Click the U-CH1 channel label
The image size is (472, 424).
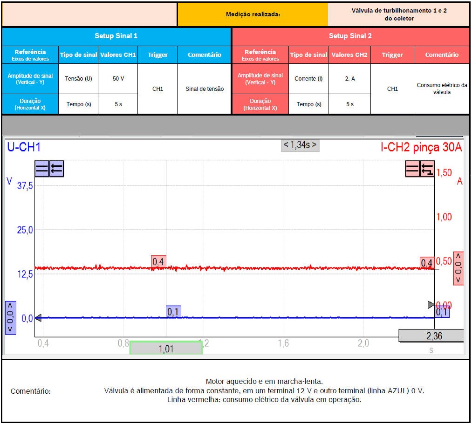point(24,147)
